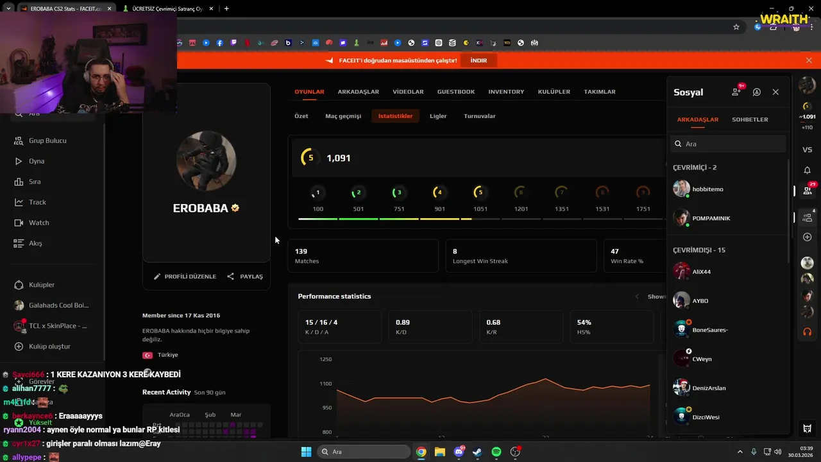Select the İstatistikler sub-tab

pyautogui.click(x=395, y=116)
